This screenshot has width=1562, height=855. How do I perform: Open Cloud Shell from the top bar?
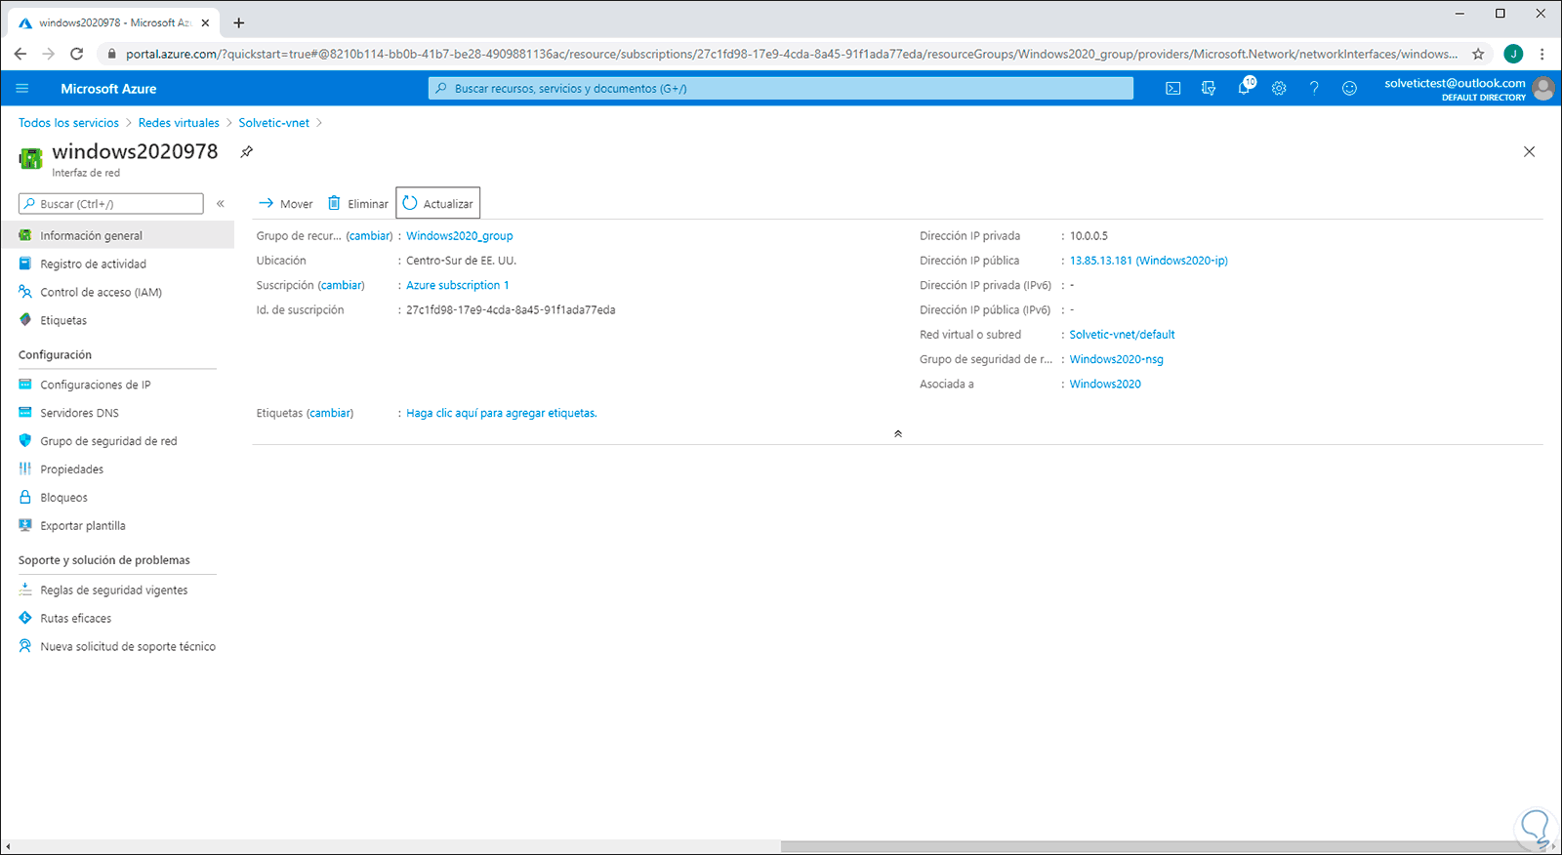pyautogui.click(x=1173, y=89)
